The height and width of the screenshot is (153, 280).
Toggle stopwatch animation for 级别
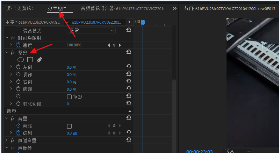(19, 133)
